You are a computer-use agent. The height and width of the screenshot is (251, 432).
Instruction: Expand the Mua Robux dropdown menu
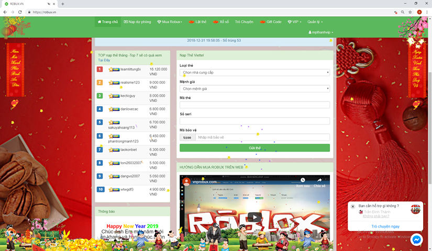point(170,22)
